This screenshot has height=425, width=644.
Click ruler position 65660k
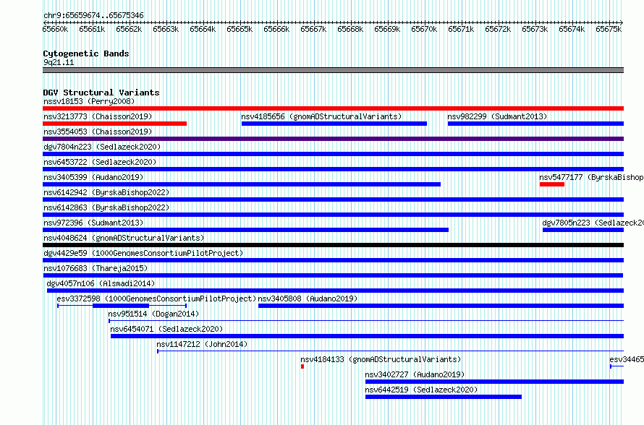(x=55, y=29)
